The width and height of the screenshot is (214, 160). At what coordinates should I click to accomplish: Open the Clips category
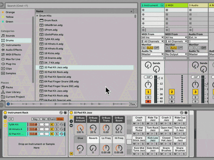tap(9, 69)
